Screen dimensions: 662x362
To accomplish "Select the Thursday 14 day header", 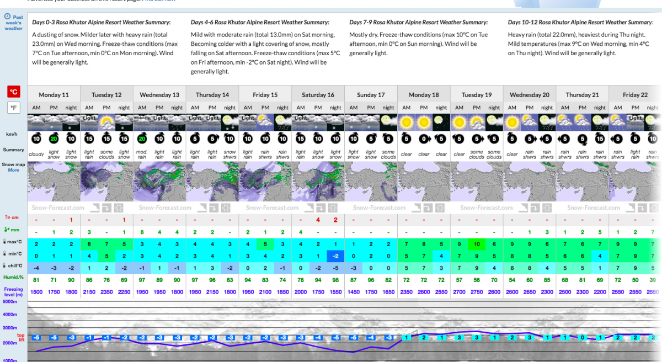I will click(x=212, y=95).
